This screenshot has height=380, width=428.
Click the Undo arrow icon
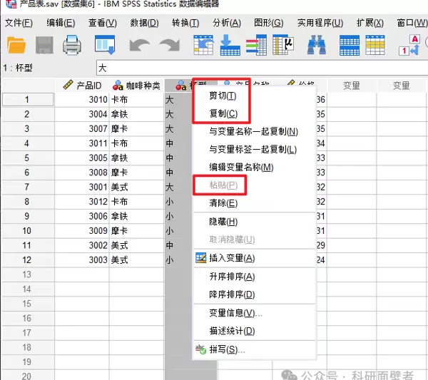(x=138, y=46)
